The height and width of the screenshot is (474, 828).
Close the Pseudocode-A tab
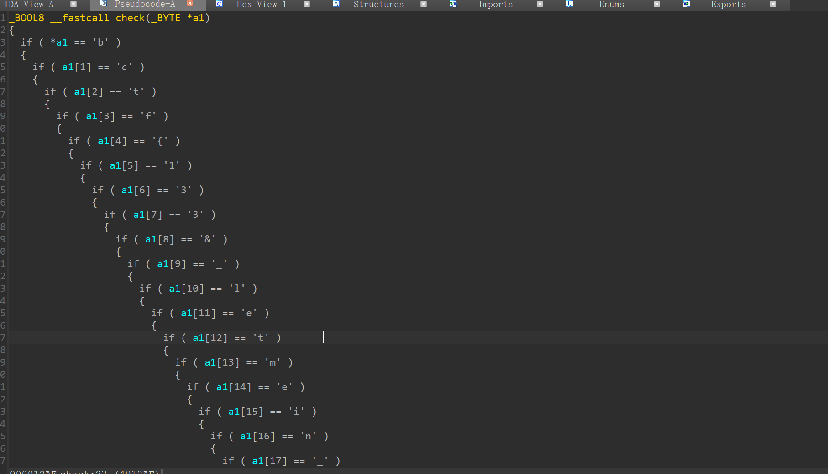coord(190,4)
